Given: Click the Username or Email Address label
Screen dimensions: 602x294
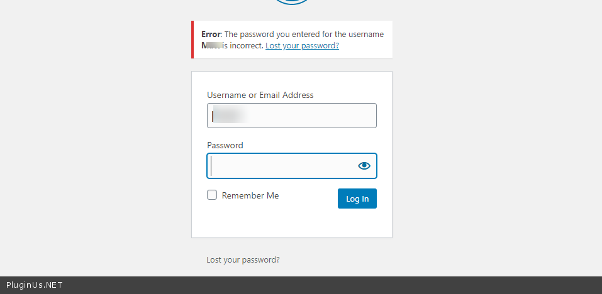Looking at the screenshot, I should (260, 95).
